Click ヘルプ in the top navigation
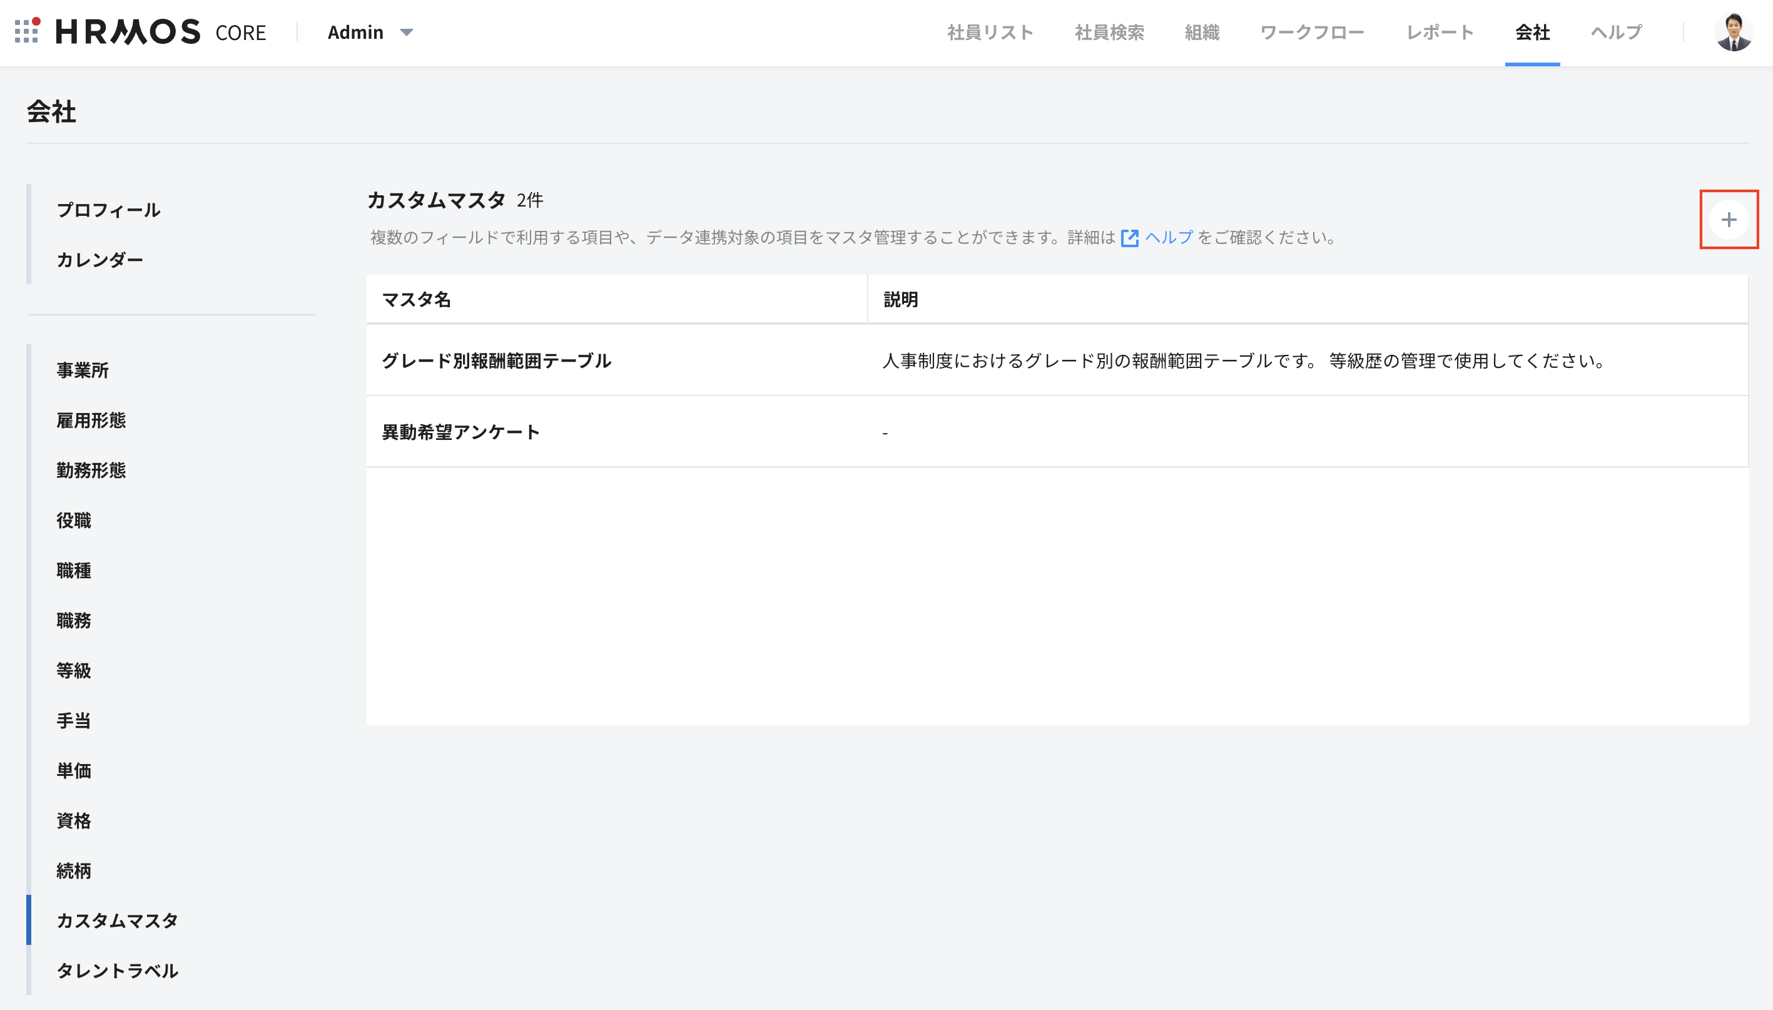This screenshot has height=1010, width=1773. point(1617,33)
